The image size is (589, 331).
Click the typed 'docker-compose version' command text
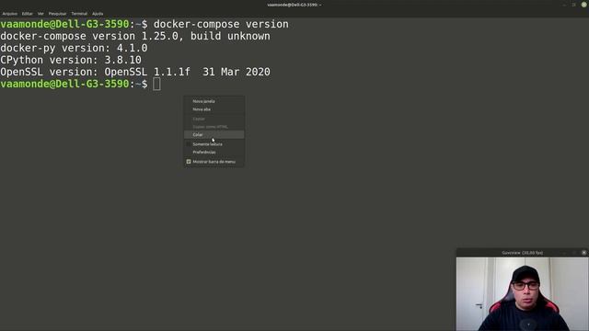(221, 25)
